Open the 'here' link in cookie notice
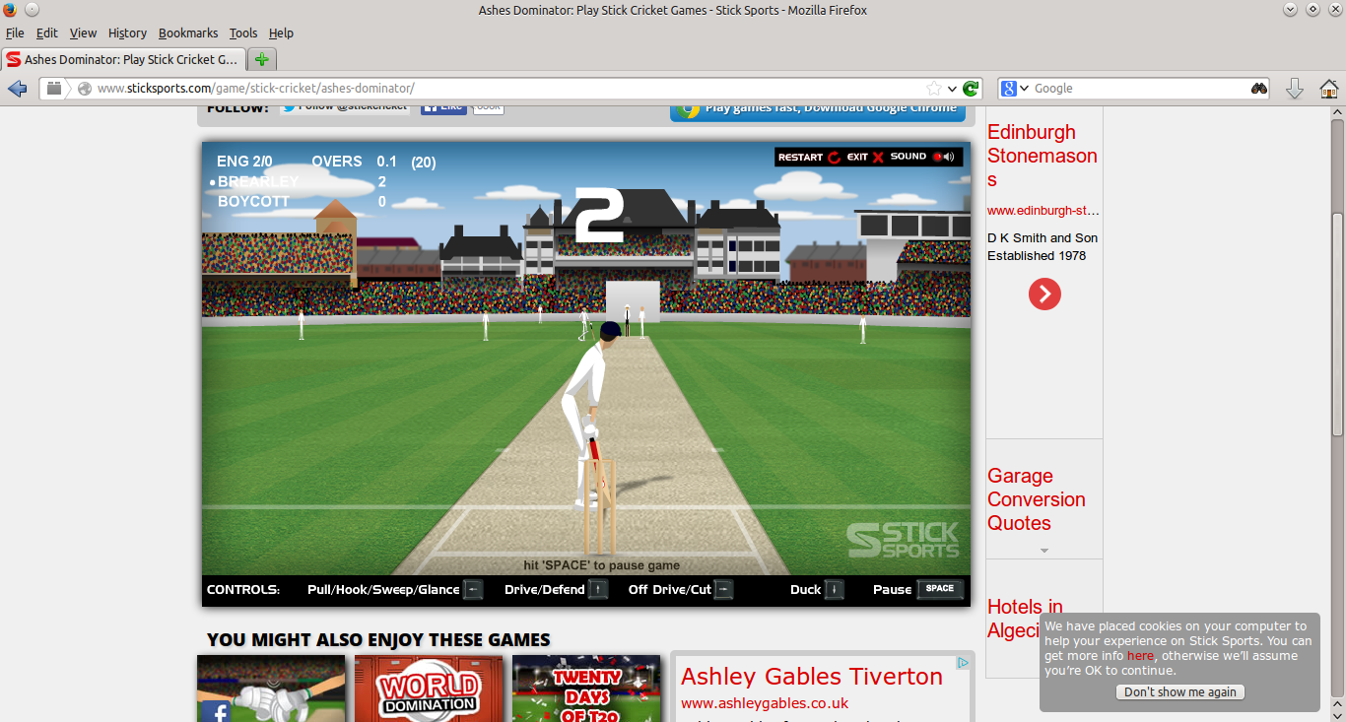The height and width of the screenshot is (722, 1346). (1140, 655)
